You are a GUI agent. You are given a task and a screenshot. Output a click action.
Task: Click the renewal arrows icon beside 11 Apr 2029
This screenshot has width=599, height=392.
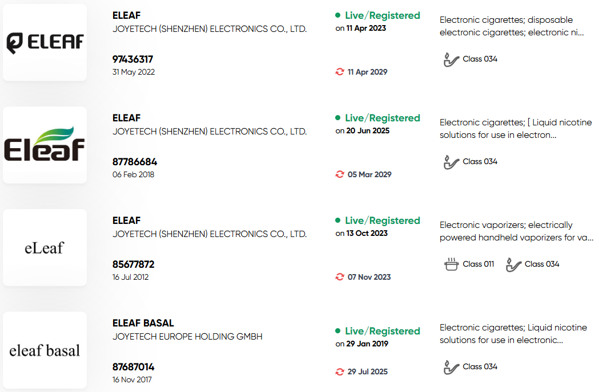click(x=340, y=72)
